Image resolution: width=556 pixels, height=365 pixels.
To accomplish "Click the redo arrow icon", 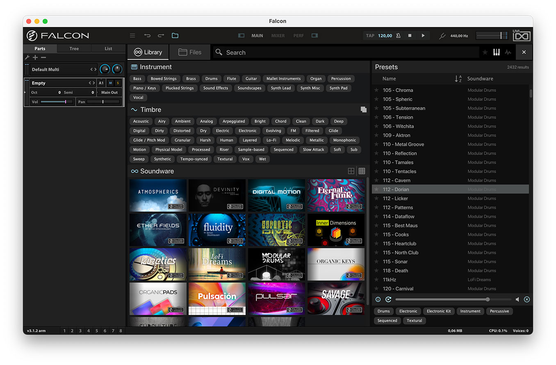I will point(161,36).
